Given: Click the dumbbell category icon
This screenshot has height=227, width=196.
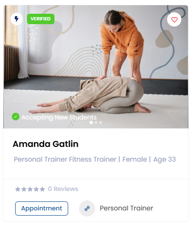Looking at the screenshot, I should (x=87, y=209).
